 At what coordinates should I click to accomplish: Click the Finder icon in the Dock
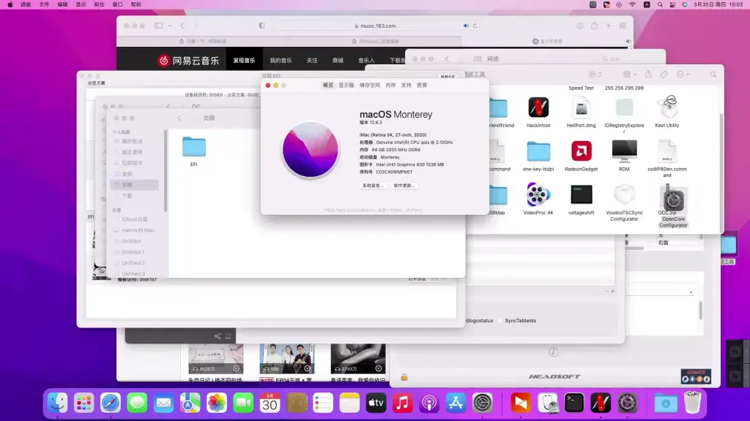pyautogui.click(x=58, y=403)
